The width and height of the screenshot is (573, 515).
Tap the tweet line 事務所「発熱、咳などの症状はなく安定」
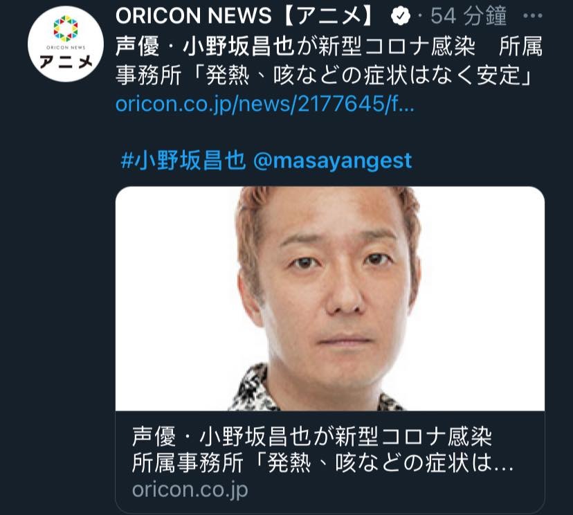click(x=325, y=75)
